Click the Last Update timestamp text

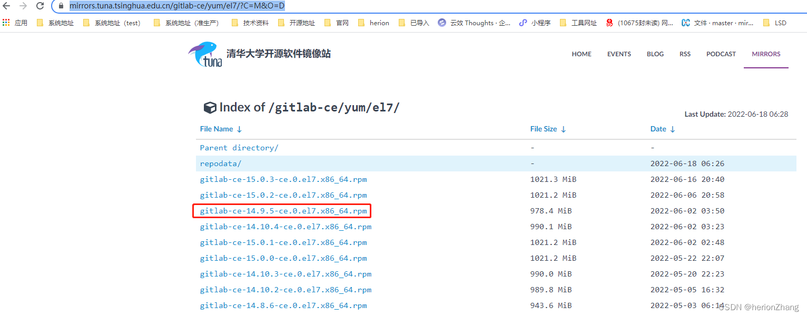pyautogui.click(x=736, y=114)
